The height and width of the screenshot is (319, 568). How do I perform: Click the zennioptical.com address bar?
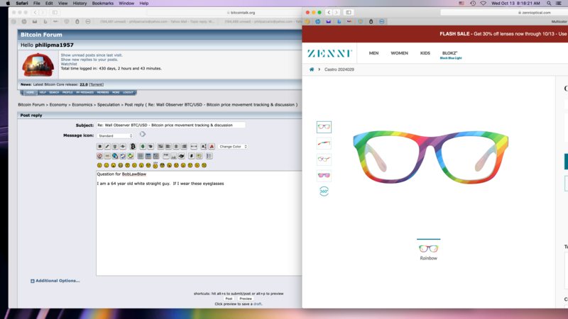click(x=504, y=12)
